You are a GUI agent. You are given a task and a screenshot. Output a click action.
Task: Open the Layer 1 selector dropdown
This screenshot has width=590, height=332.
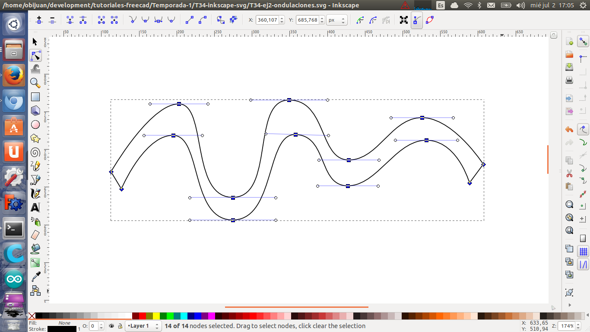[143, 326]
